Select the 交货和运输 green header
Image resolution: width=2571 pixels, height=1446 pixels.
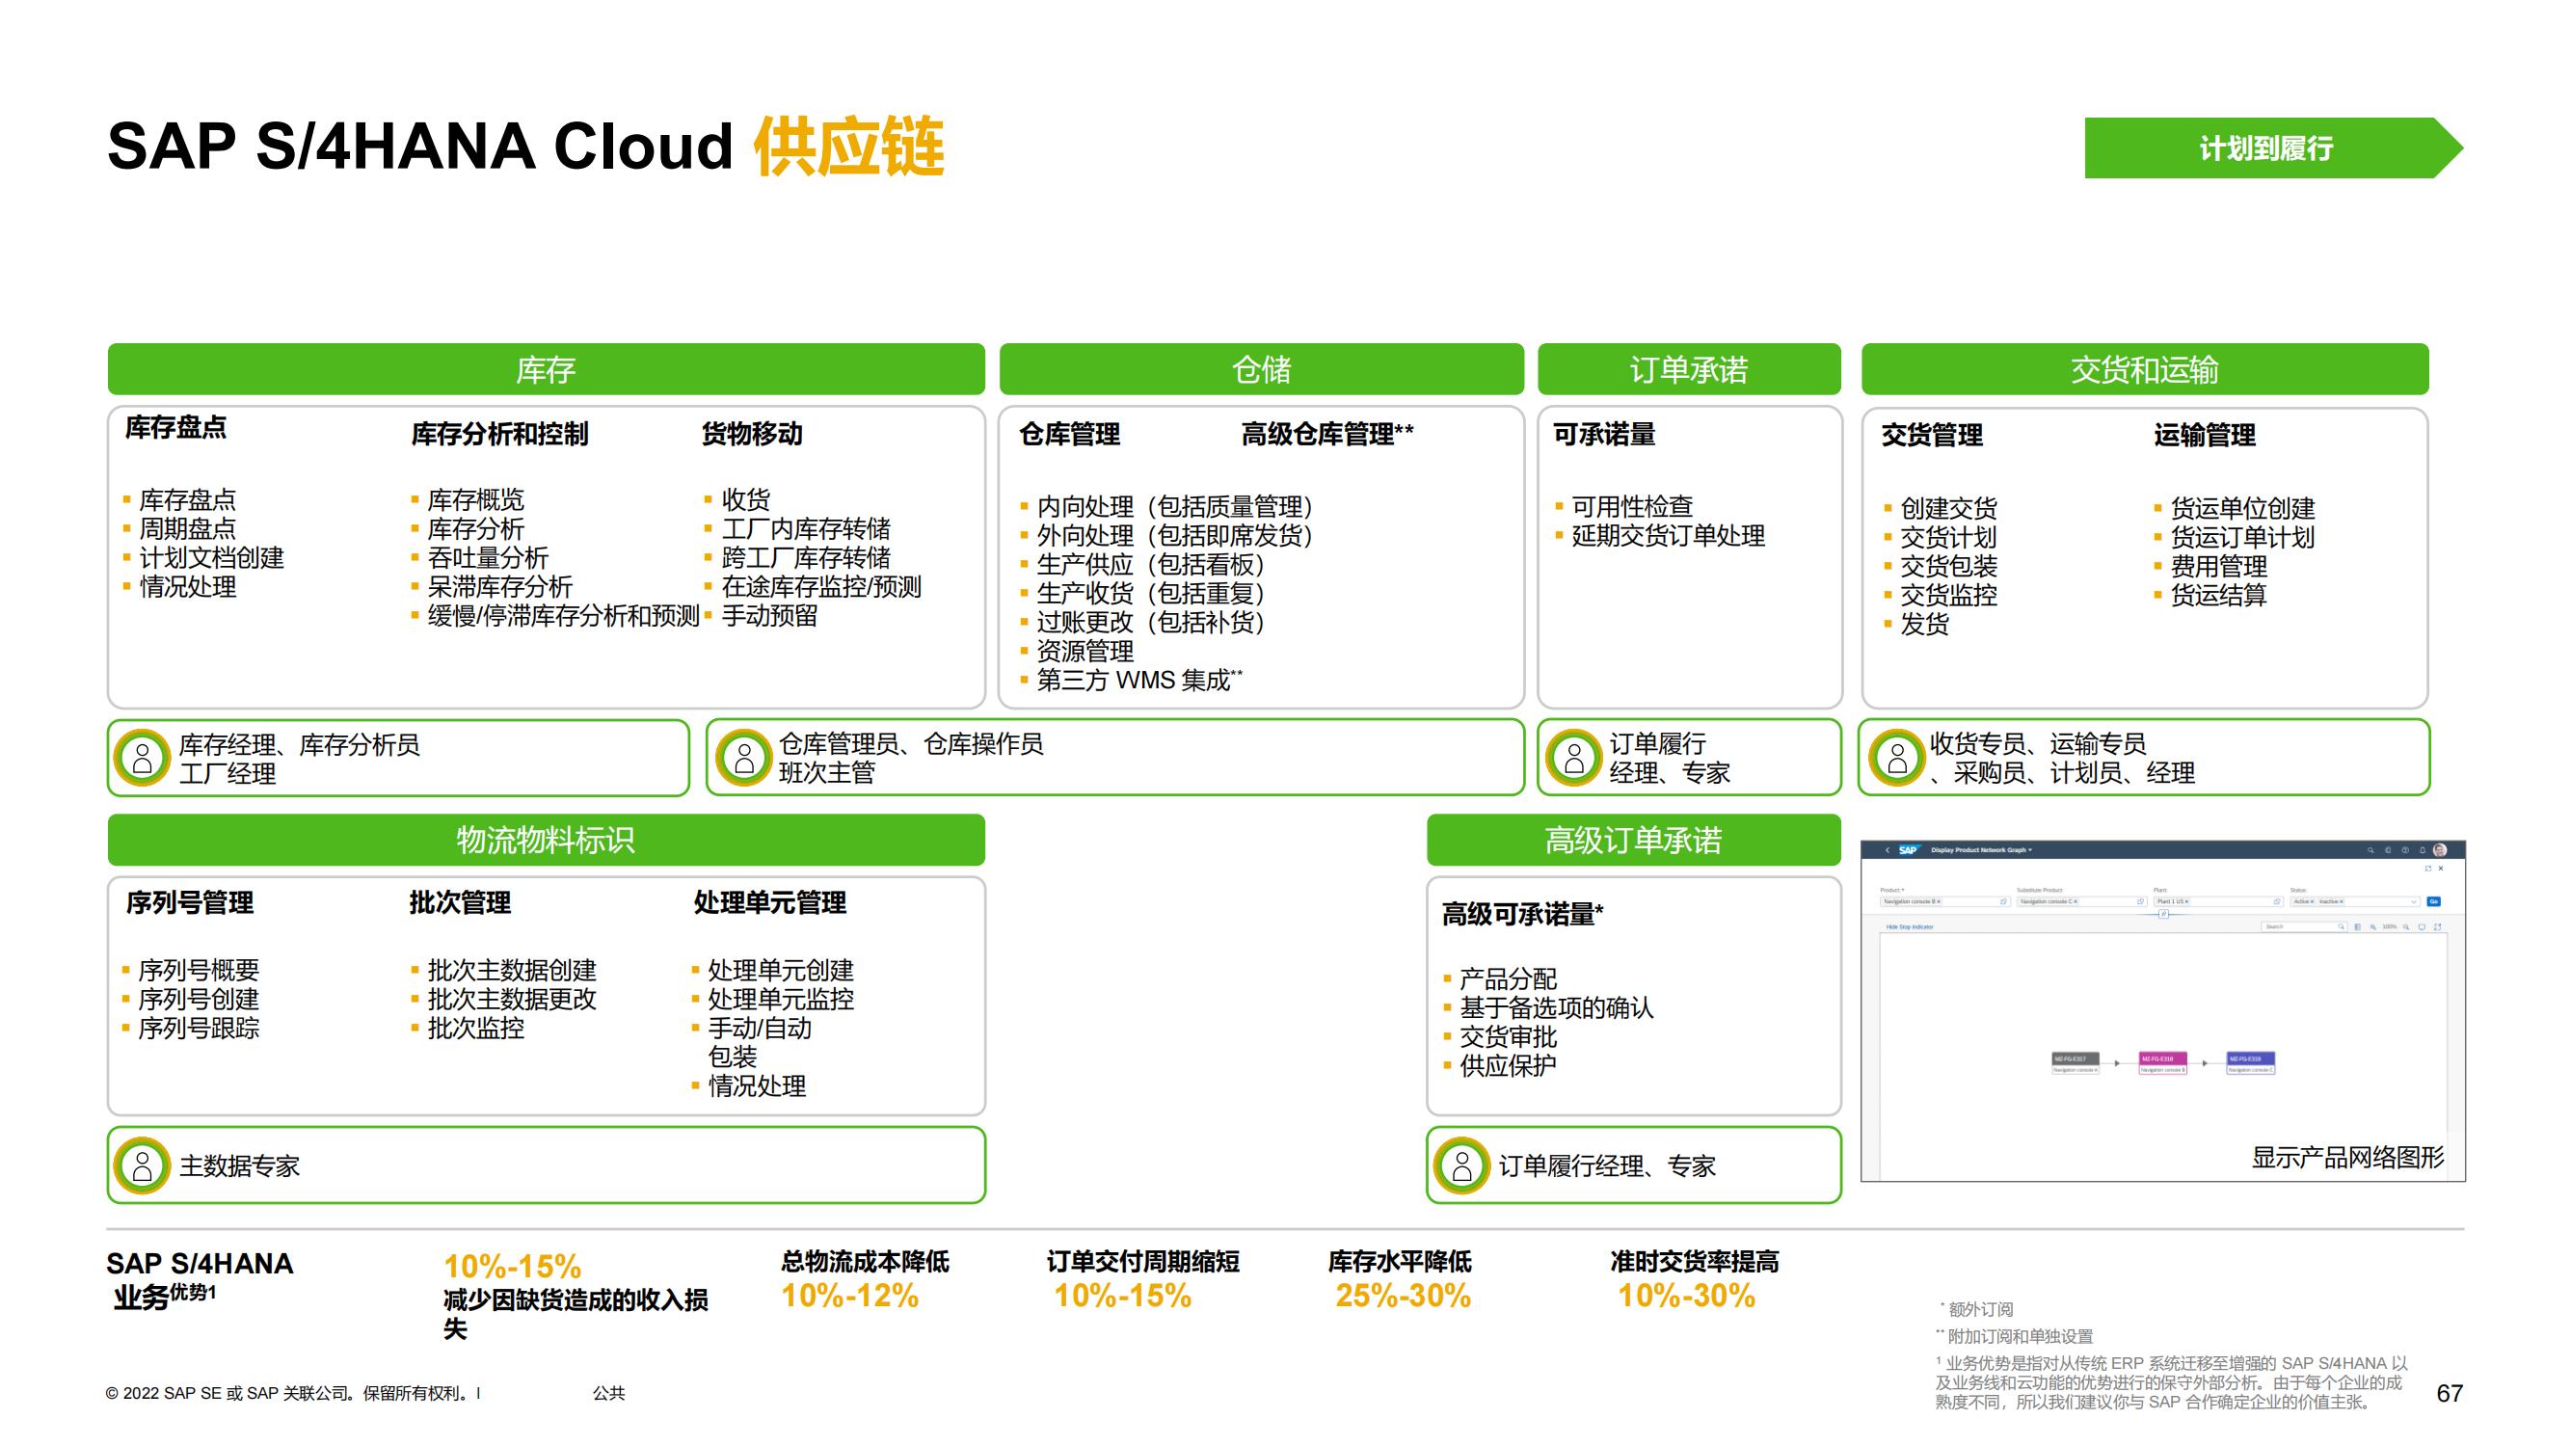point(2145,369)
